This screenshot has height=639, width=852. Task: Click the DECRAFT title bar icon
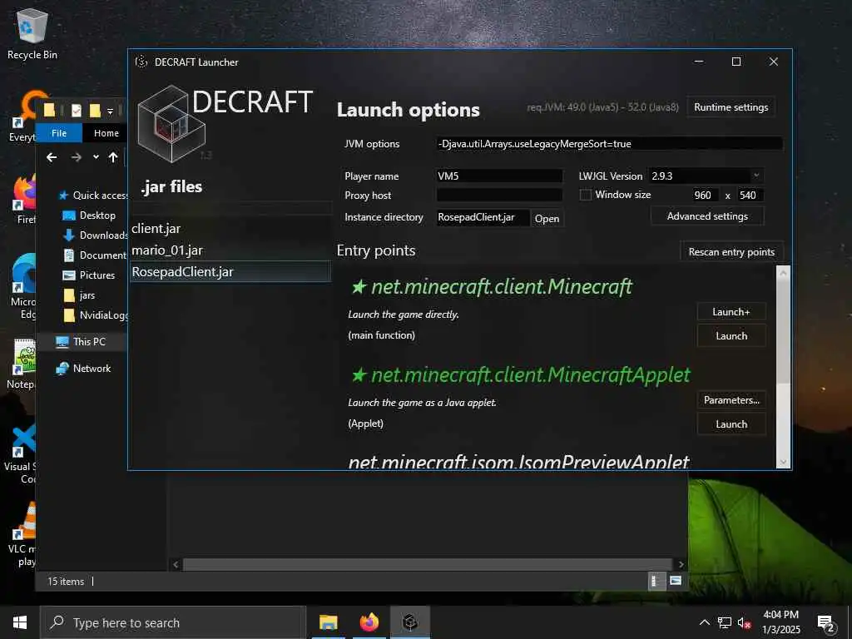click(141, 62)
